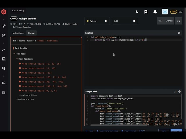Toggle fullscreen editor layout button
Image resolution: width=186 pixels, height=139 pixels.
pyautogui.click(x=178, y=21)
